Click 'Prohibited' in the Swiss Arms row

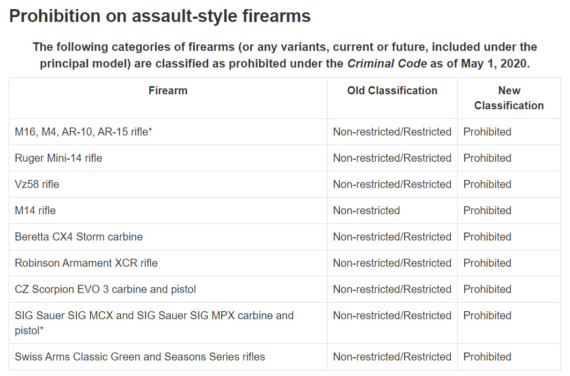tap(487, 357)
